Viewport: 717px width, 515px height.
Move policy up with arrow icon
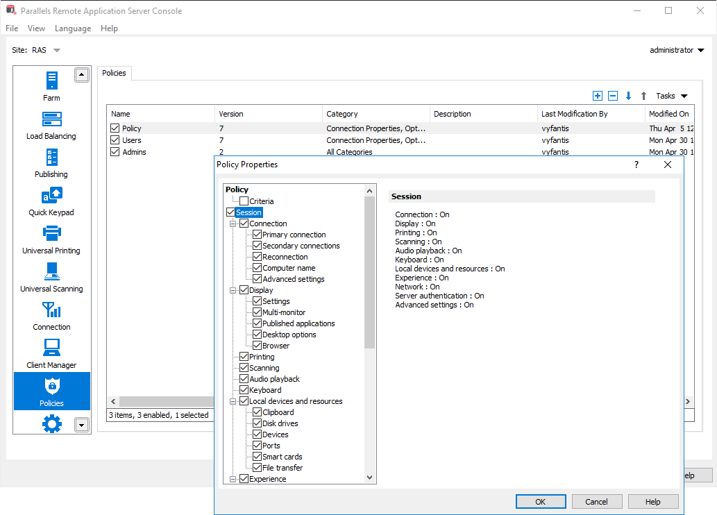pyautogui.click(x=643, y=96)
